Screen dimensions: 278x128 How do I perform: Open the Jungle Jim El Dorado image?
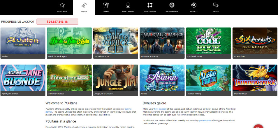click(116, 78)
